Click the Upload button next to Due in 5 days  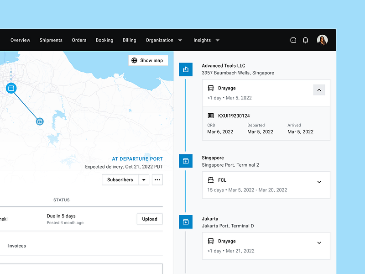click(150, 219)
